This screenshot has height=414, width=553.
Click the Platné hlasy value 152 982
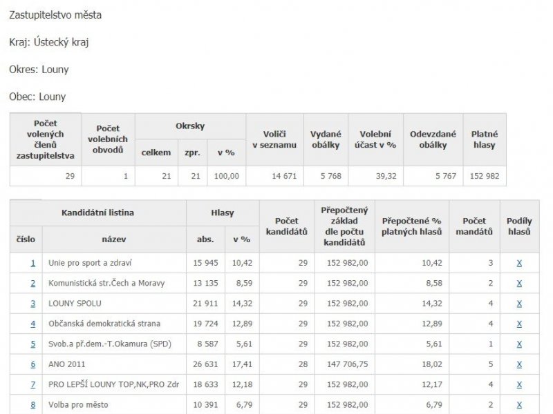coord(485,176)
